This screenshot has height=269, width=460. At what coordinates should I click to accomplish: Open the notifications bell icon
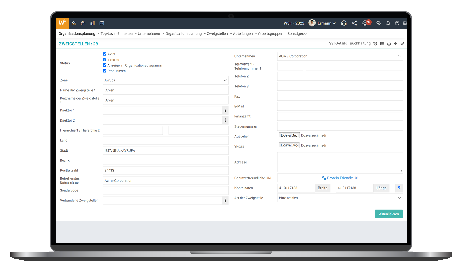[x=388, y=23]
